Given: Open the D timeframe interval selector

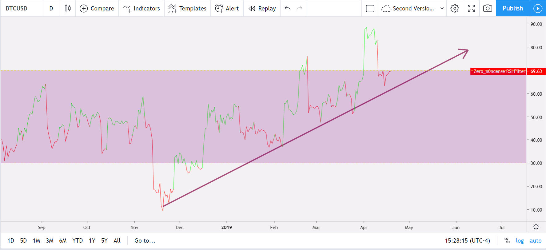Looking at the screenshot, I should pyautogui.click(x=51, y=8).
